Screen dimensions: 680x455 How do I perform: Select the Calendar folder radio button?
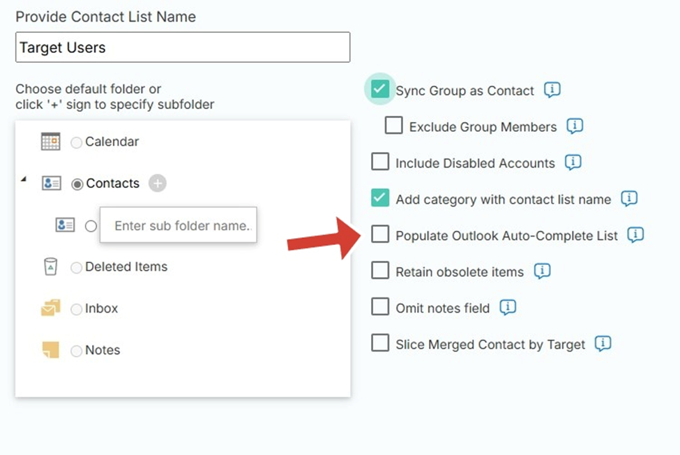tap(76, 142)
